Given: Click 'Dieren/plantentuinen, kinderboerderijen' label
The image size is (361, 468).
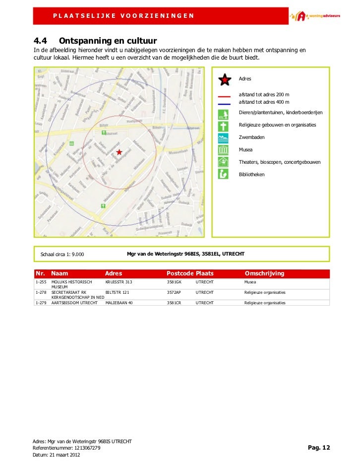Looking at the screenshot, I should click(281, 113).
